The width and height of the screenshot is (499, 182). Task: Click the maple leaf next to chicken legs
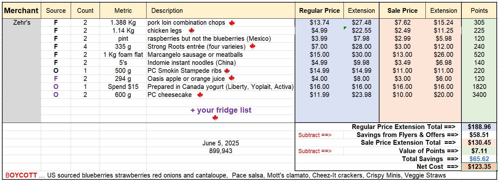click(x=192, y=31)
